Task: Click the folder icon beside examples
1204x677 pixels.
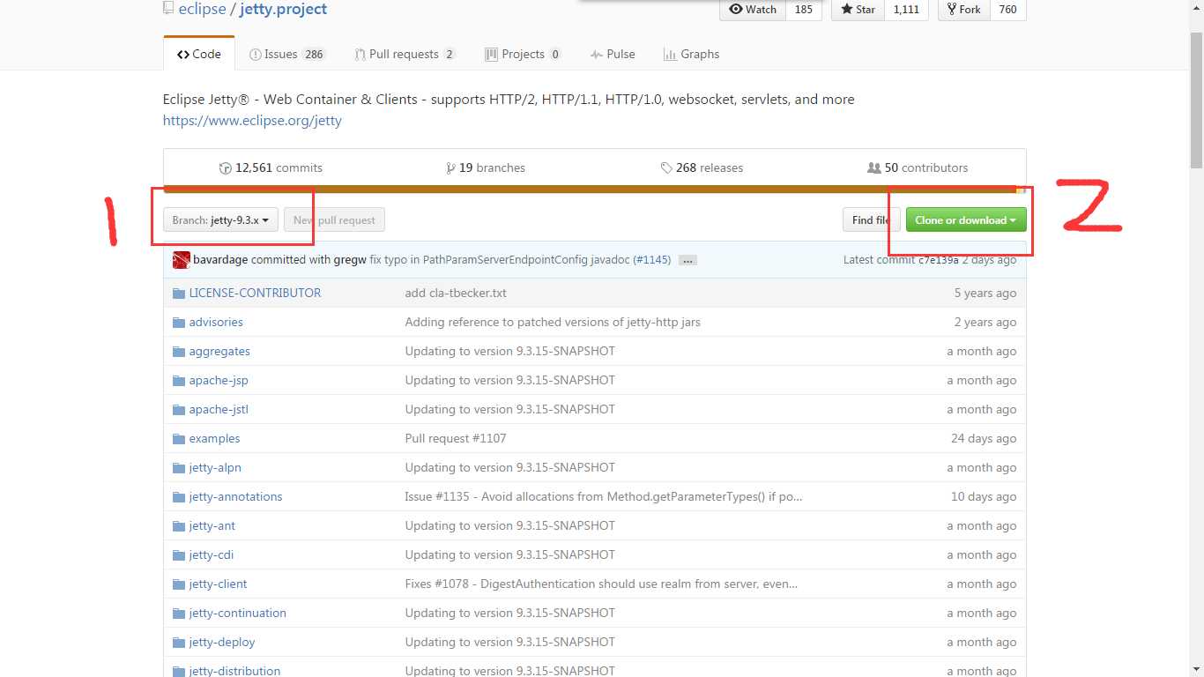Action: [x=178, y=438]
